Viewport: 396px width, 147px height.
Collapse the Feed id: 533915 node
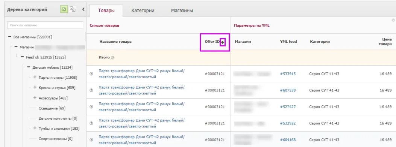[x=22, y=57]
